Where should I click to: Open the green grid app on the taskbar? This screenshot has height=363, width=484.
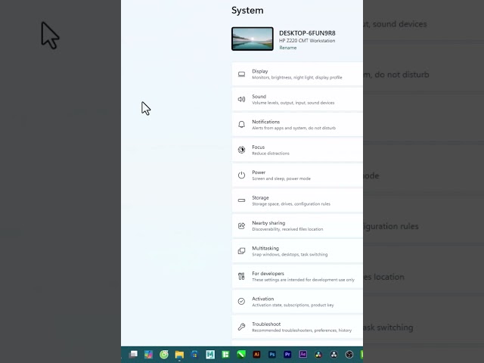point(225,355)
